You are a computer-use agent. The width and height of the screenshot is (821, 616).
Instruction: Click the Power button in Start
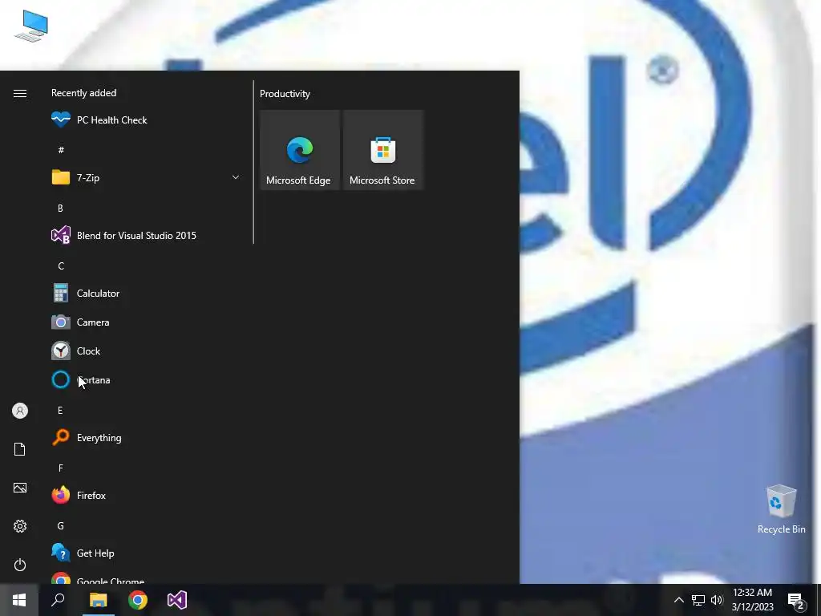coord(20,565)
